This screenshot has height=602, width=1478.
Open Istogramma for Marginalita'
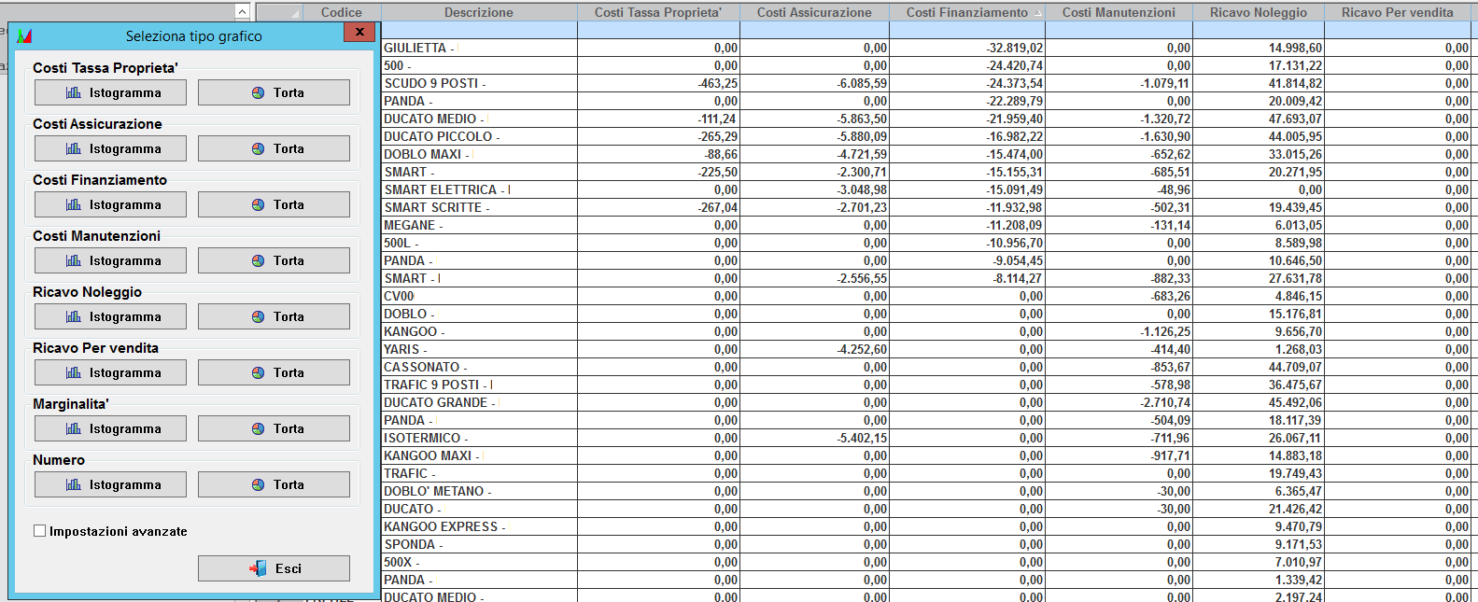(x=110, y=428)
